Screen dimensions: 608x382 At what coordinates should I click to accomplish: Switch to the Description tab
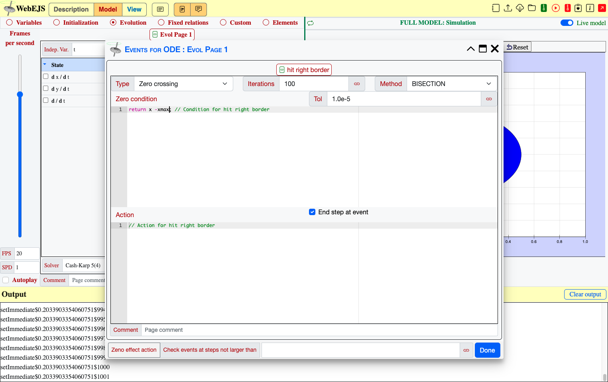(71, 9)
